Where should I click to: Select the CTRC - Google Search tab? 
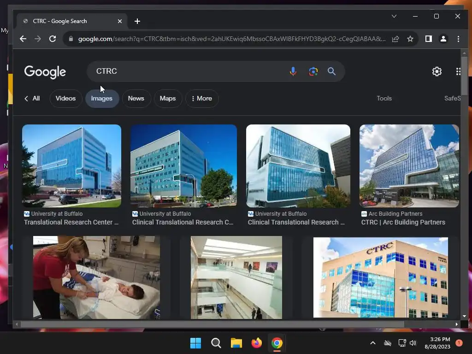(x=72, y=21)
